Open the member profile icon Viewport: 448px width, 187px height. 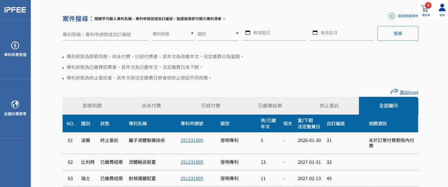coord(442,8)
